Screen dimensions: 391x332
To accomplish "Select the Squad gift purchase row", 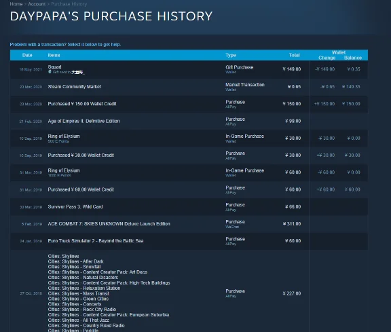I will 189,69.
